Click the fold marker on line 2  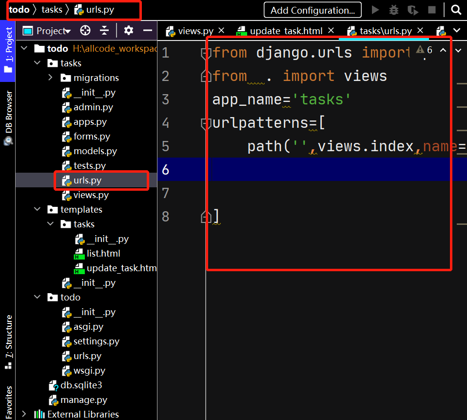205,76
